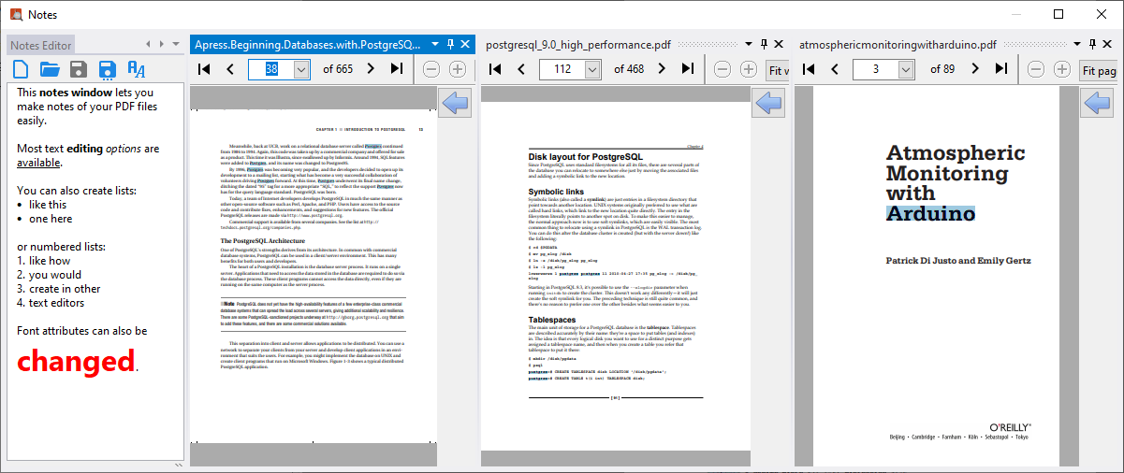Toggle pin on atmospheric monitoring PDF panel
This screenshot has height=473, width=1124.
(x=1090, y=44)
